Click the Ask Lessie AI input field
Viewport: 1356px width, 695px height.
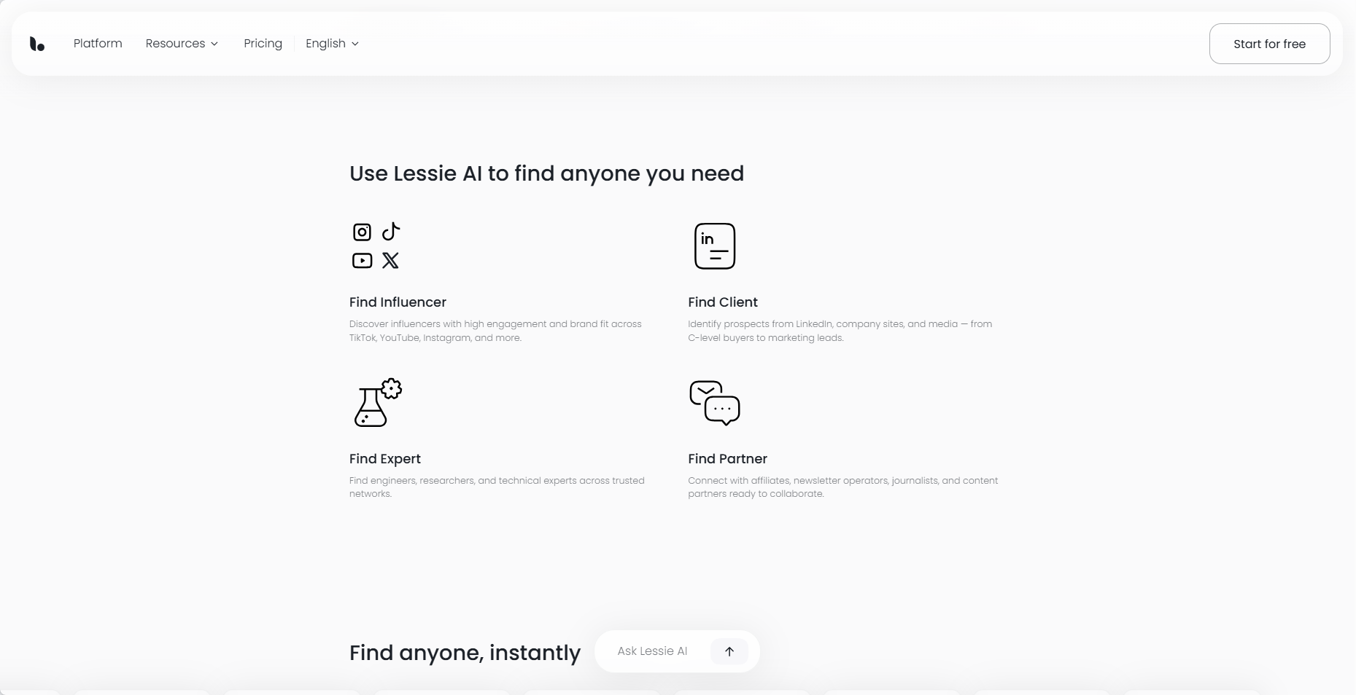coord(653,651)
